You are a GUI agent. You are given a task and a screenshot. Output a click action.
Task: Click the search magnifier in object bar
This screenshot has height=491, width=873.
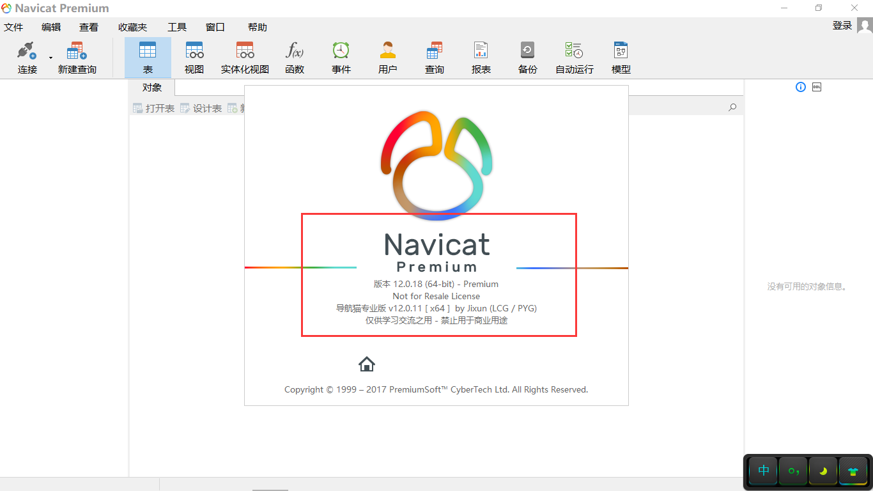click(732, 107)
